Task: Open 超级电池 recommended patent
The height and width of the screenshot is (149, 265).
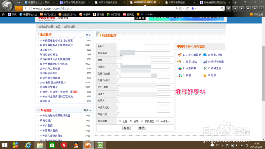Action: [x=45, y=101]
